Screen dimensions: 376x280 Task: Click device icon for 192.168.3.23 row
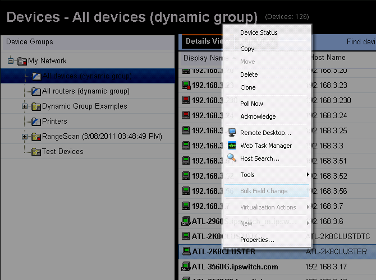pos(186,85)
